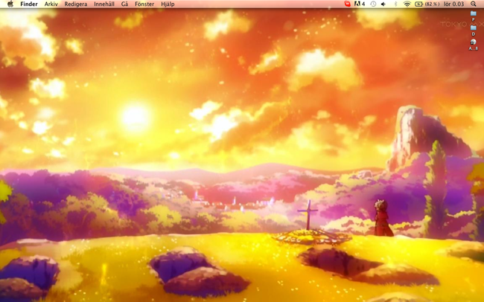This screenshot has width=484, height=302.
Task: Open the volume control icon
Action: pyautogui.click(x=383, y=4)
